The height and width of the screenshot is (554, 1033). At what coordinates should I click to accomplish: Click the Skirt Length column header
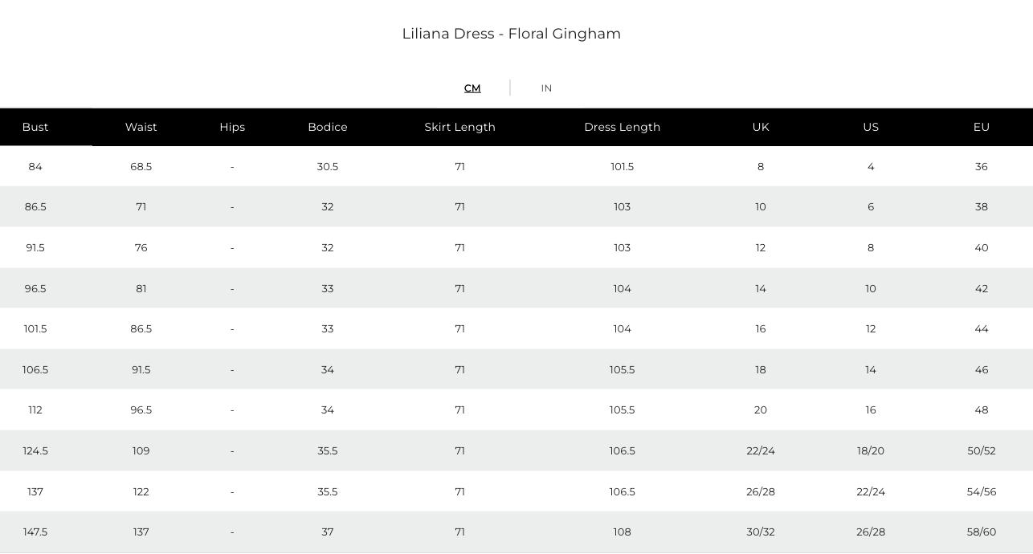tap(460, 127)
